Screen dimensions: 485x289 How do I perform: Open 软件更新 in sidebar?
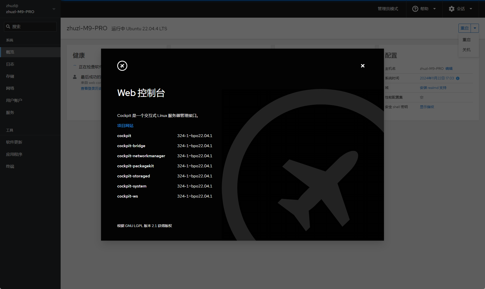[30, 142]
